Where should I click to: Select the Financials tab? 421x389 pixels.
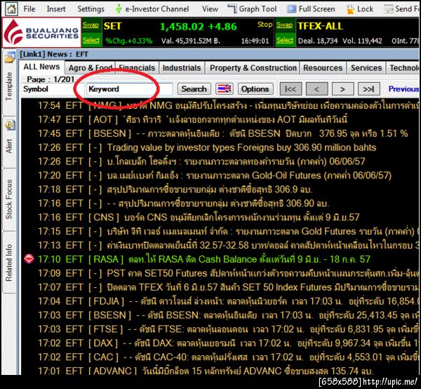137,68
